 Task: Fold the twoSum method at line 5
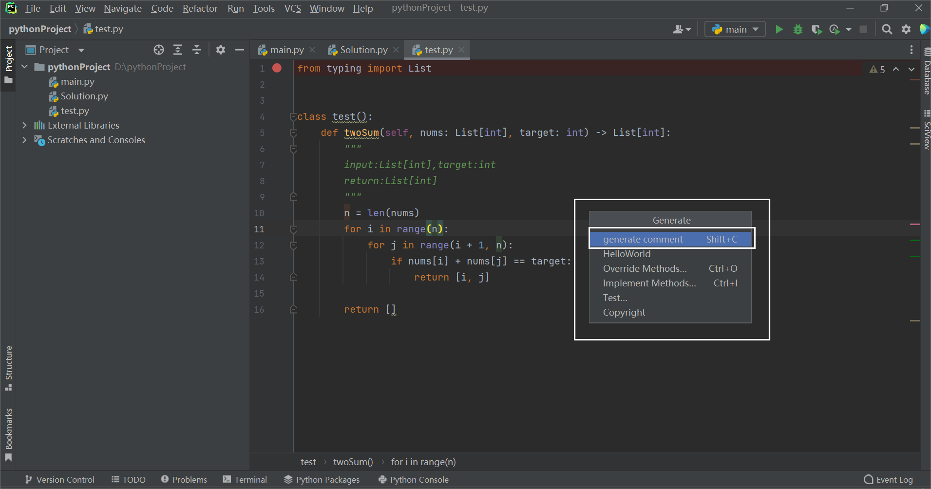293,132
